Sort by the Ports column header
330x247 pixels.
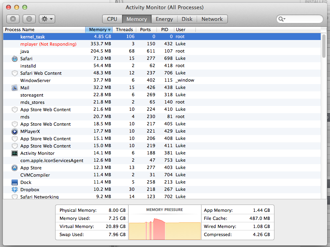pos(146,30)
